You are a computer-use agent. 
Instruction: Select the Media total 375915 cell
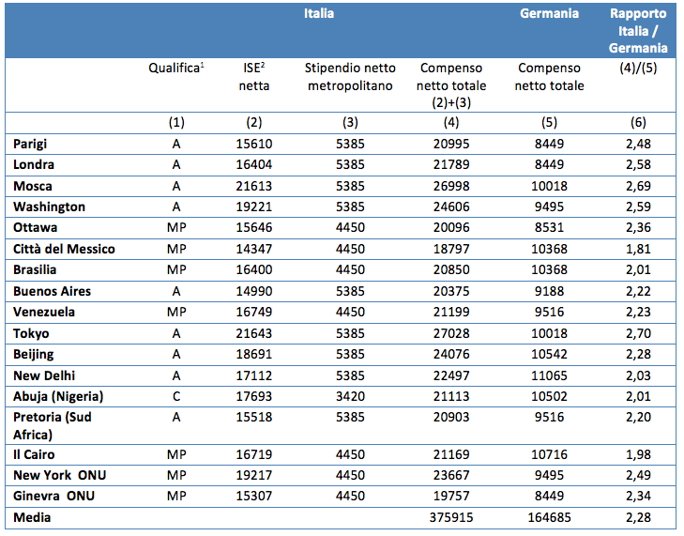[451, 517]
